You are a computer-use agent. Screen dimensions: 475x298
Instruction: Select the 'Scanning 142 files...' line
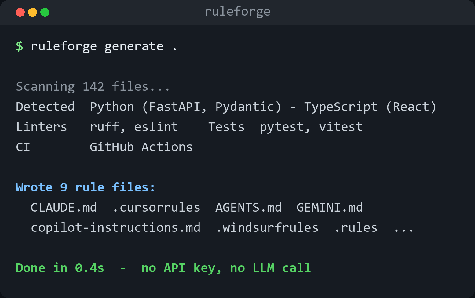(93, 87)
